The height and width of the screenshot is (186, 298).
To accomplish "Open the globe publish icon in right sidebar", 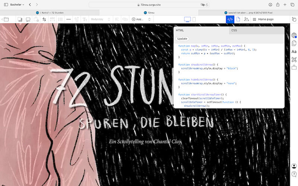I will [x=294, y=35].
